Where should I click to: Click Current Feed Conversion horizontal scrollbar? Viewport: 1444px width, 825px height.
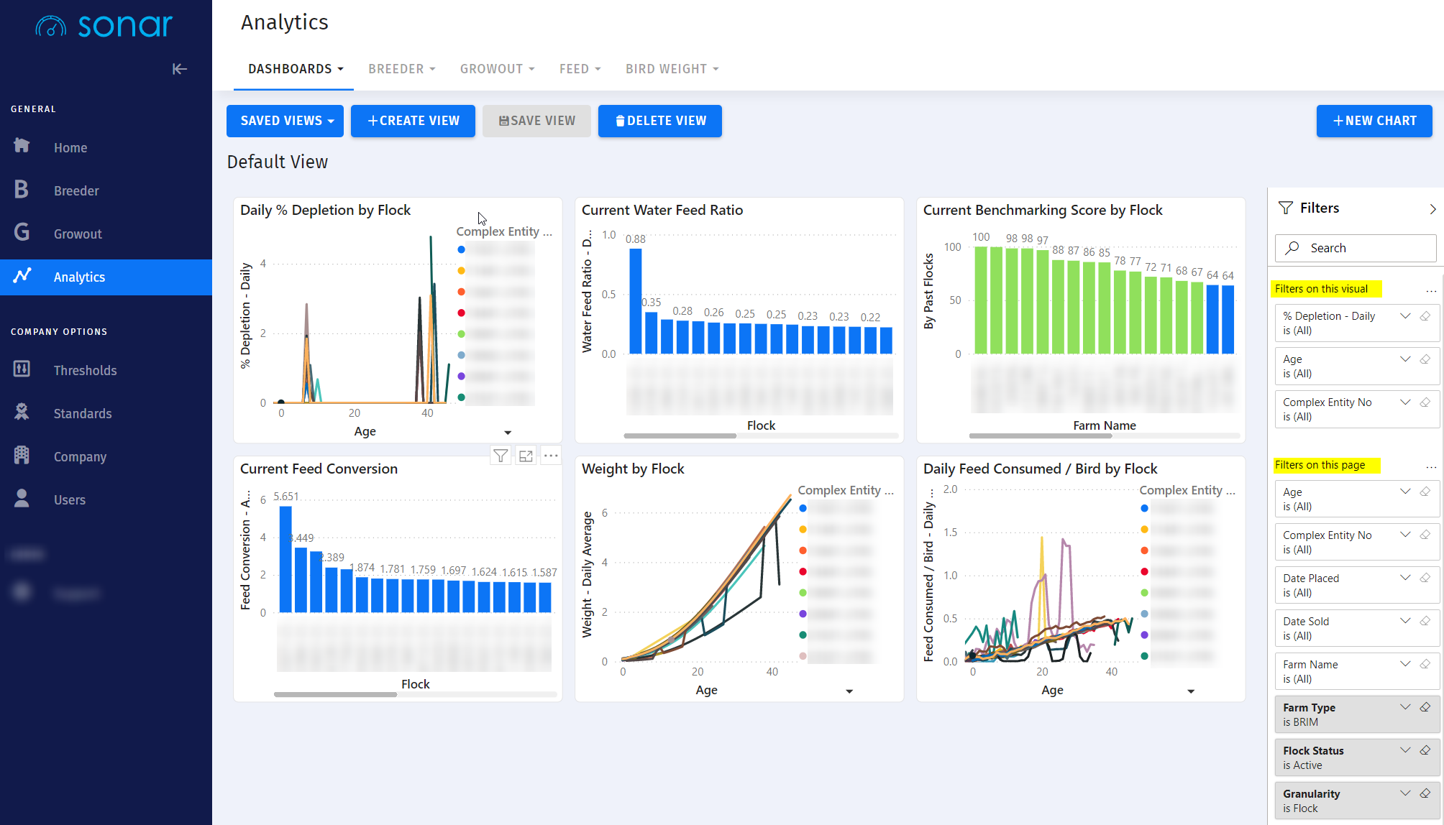click(335, 694)
